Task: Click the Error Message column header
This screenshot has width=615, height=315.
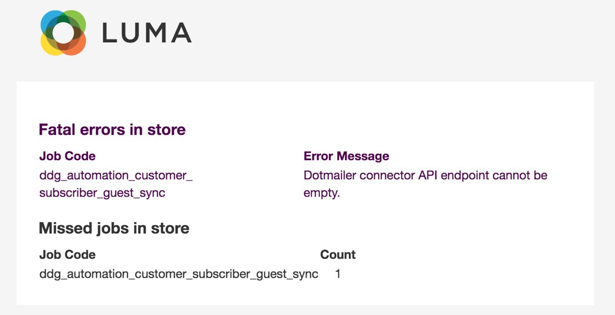Action: point(346,156)
